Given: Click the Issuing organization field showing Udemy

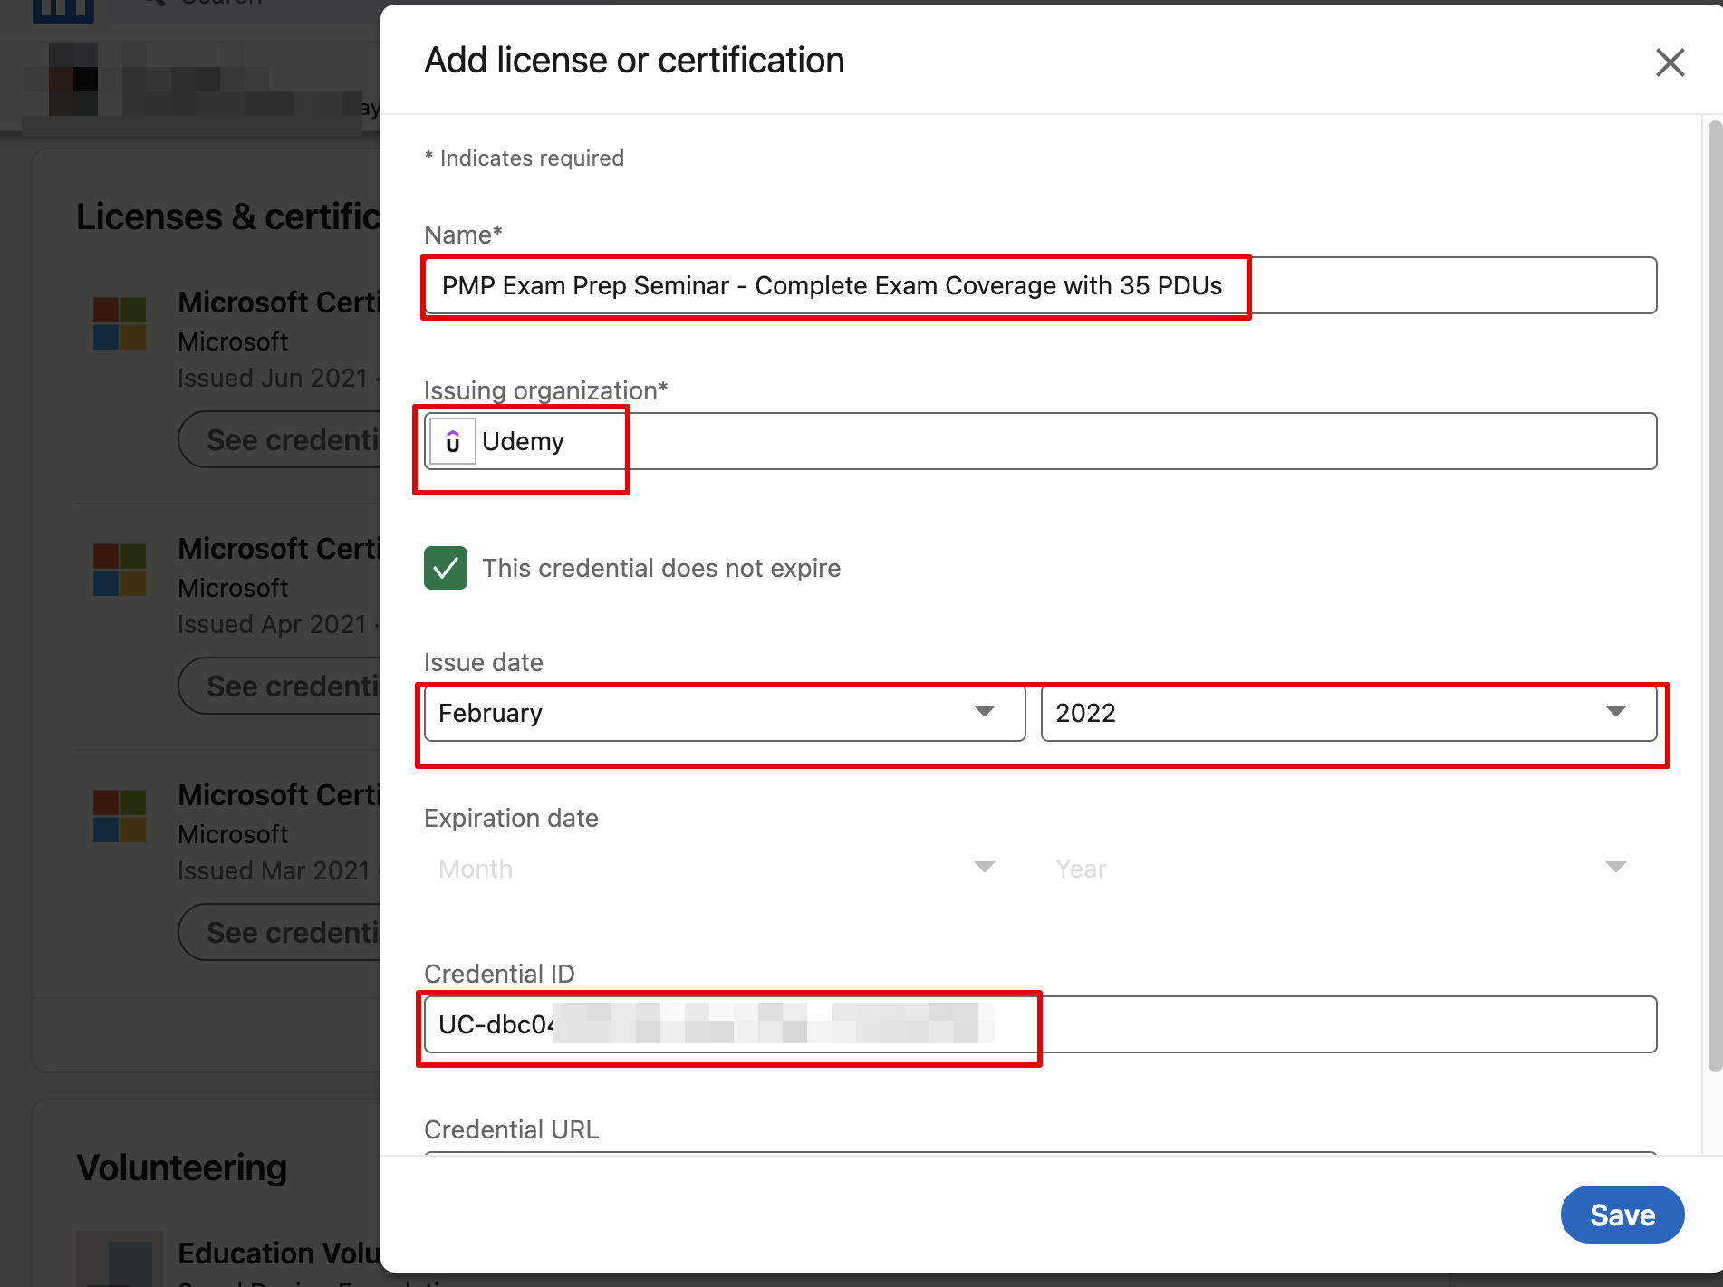Looking at the screenshot, I should point(1040,441).
